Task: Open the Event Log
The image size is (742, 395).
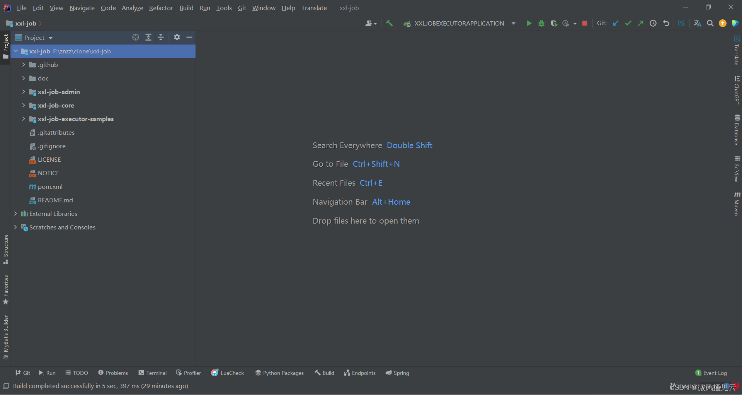Action: [x=711, y=373]
